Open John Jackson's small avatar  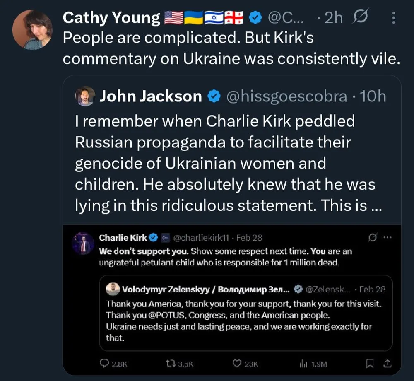click(84, 96)
